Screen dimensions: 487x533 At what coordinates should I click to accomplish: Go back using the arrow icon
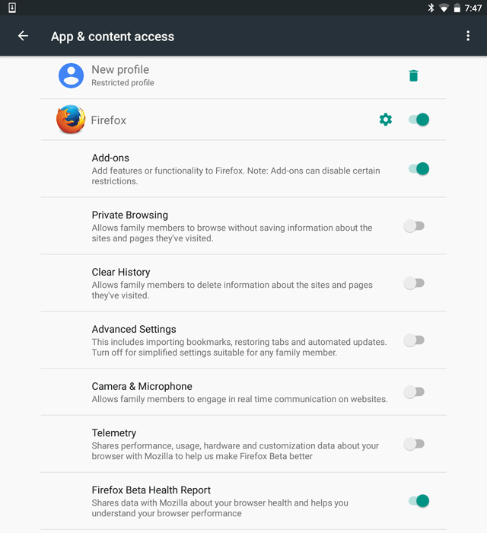[x=23, y=36]
